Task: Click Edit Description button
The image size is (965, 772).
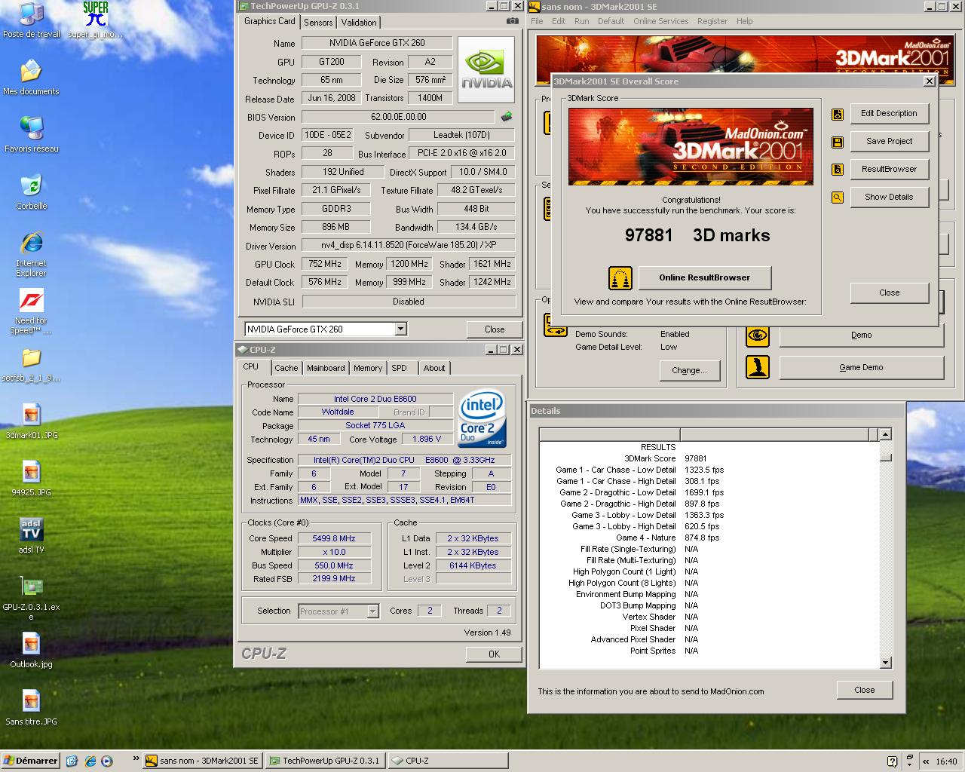Action: click(x=889, y=114)
